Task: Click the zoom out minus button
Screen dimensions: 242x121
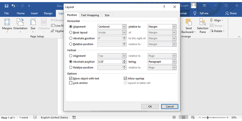Action: [x=200, y=117]
